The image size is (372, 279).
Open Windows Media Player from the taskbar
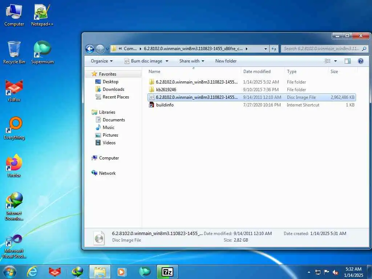(122, 272)
